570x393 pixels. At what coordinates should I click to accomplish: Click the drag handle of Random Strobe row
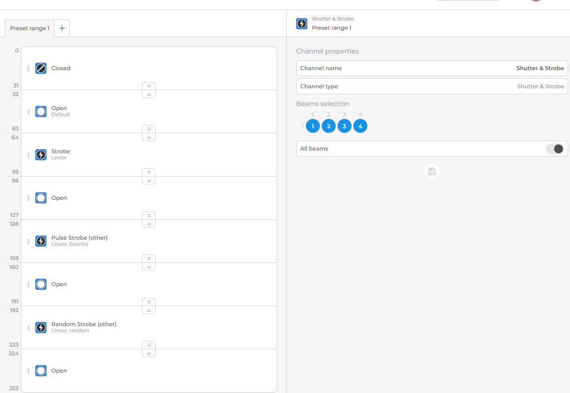[28, 328]
